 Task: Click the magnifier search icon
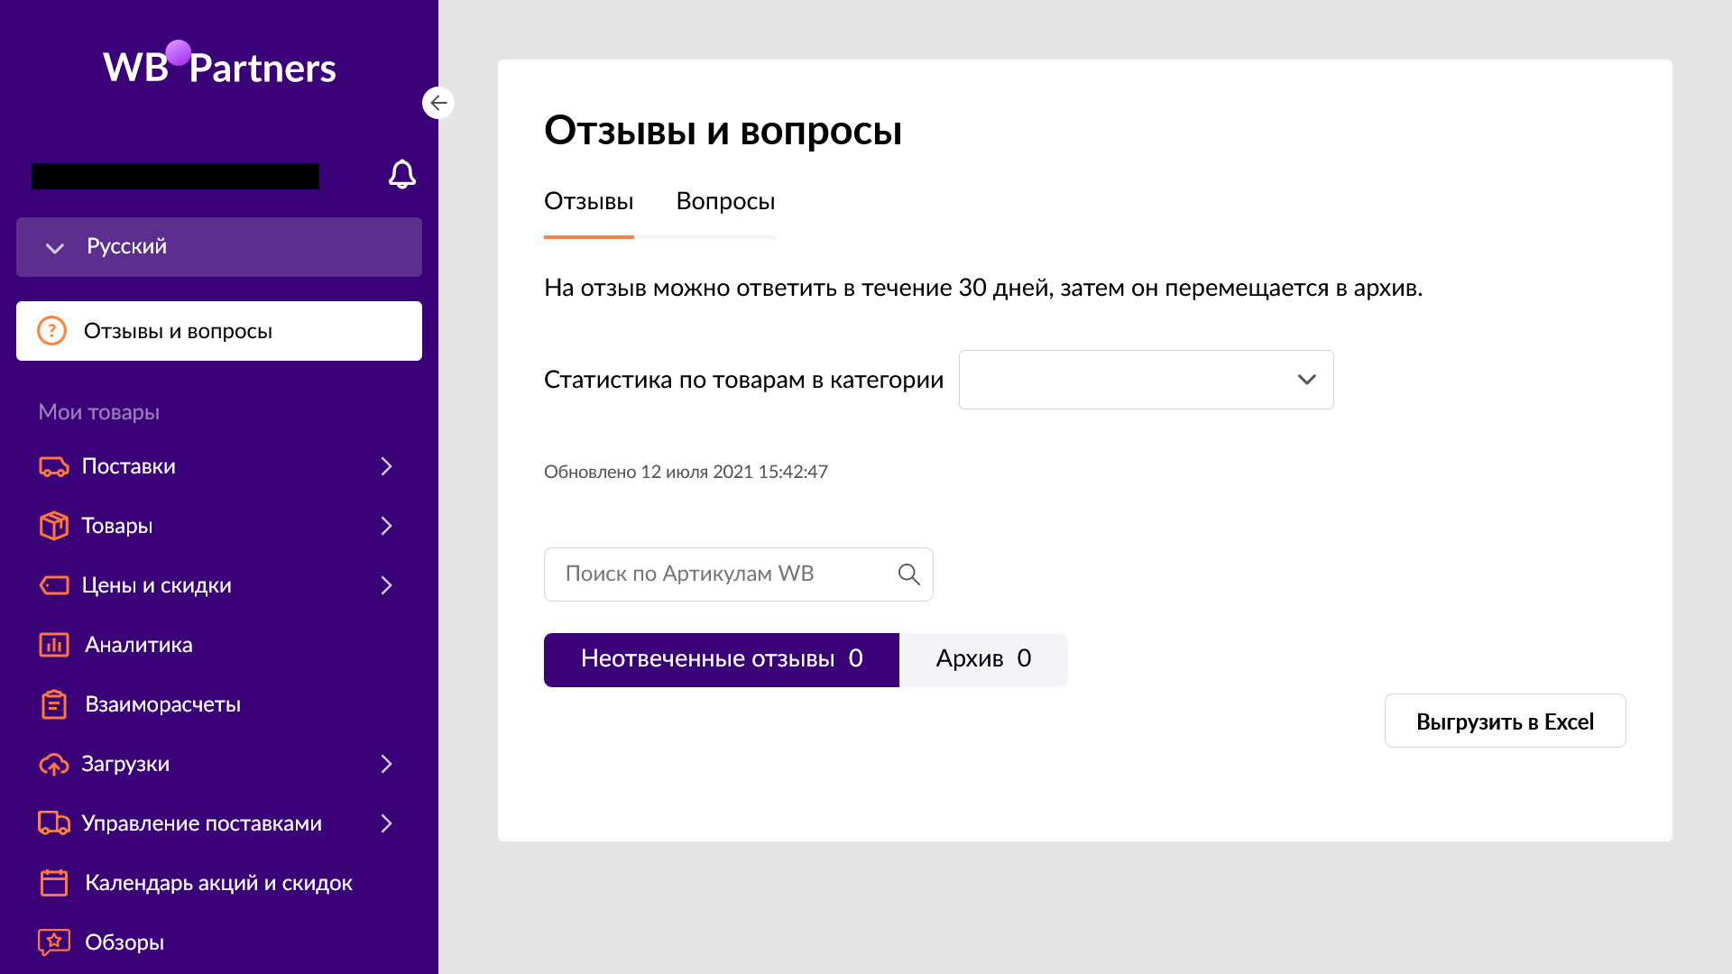click(909, 574)
